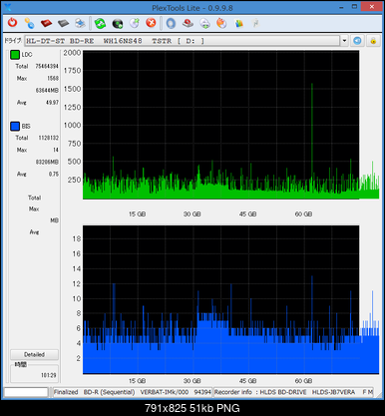
Task: Click the disc with green plus drive icon
Action: pyautogui.click(x=204, y=23)
